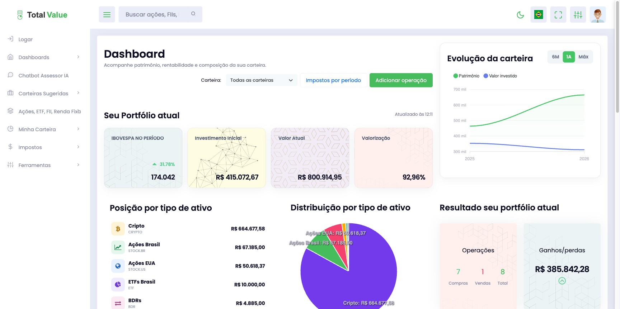Select the 1A period tab
The width and height of the screenshot is (620, 309).
coord(569,57)
